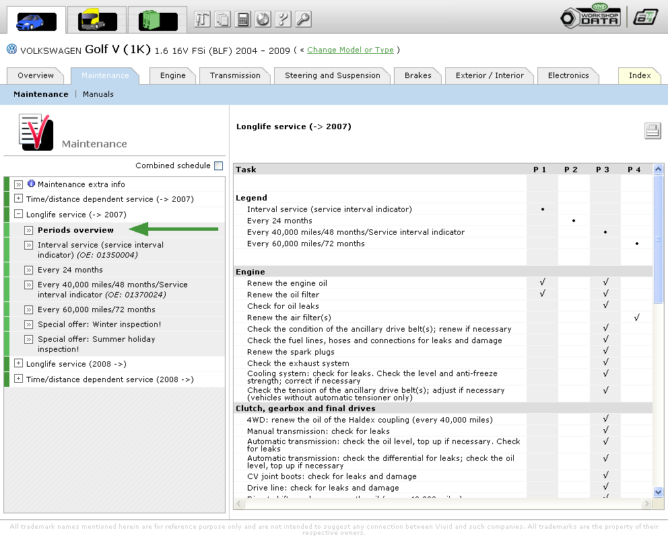Screen dimensions: 668x547
Task: Click horizontal scroll right arrow under table
Action: point(646,503)
